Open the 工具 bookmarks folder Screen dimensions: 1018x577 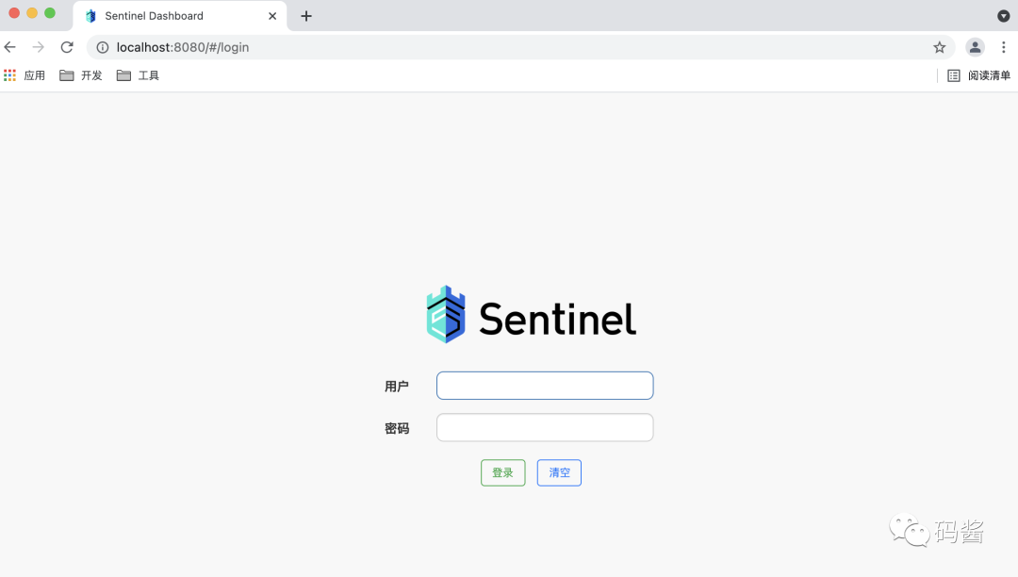click(138, 75)
